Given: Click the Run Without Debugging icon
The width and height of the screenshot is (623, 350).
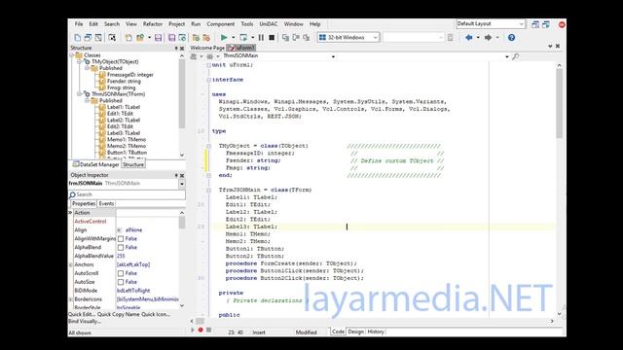Looking at the screenshot, I should click(243, 37).
